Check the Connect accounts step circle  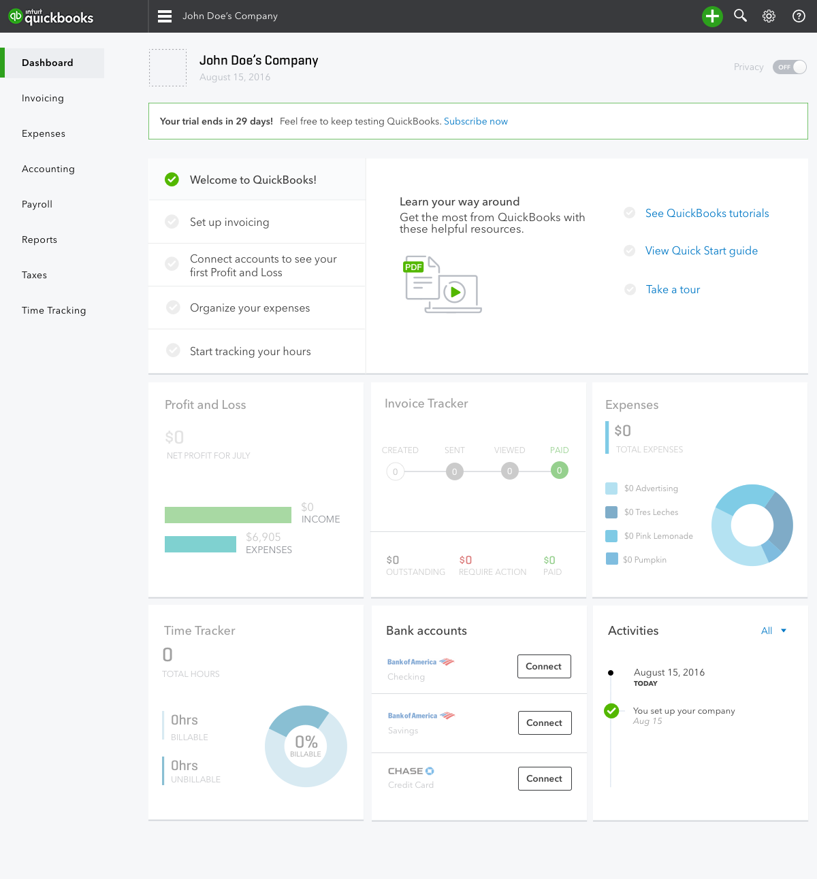[x=172, y=263]
